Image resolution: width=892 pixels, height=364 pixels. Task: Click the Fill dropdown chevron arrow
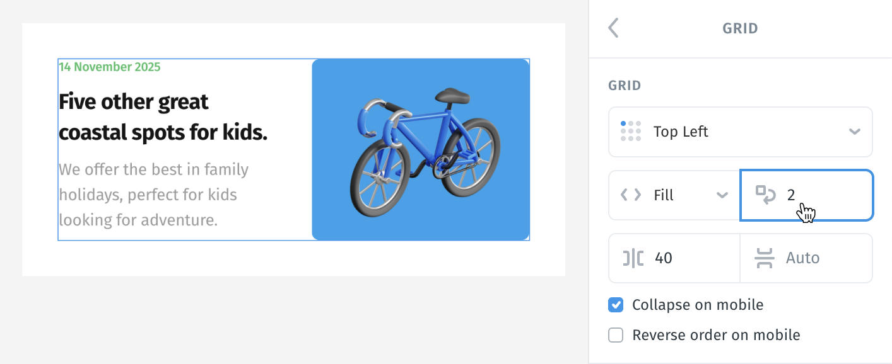point(722,195)
